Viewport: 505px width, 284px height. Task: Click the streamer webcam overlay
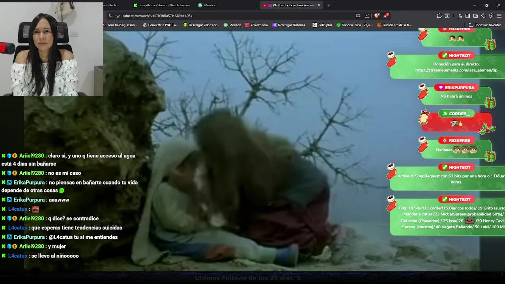pyautogui.click(x=52, y=49)
